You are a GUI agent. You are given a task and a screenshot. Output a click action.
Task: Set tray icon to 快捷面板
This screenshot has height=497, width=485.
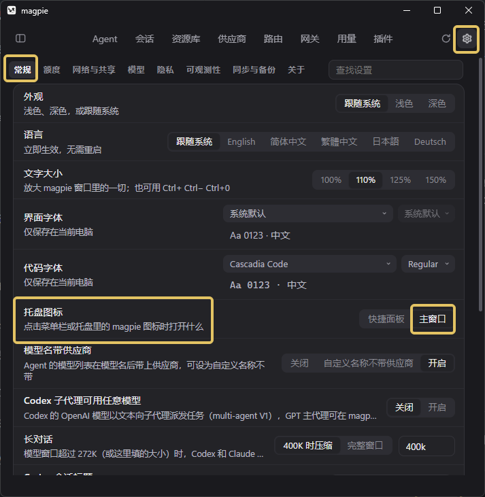point(386,319)
